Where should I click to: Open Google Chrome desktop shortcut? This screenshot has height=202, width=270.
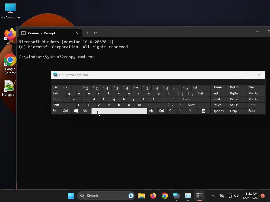pos(10,64)
